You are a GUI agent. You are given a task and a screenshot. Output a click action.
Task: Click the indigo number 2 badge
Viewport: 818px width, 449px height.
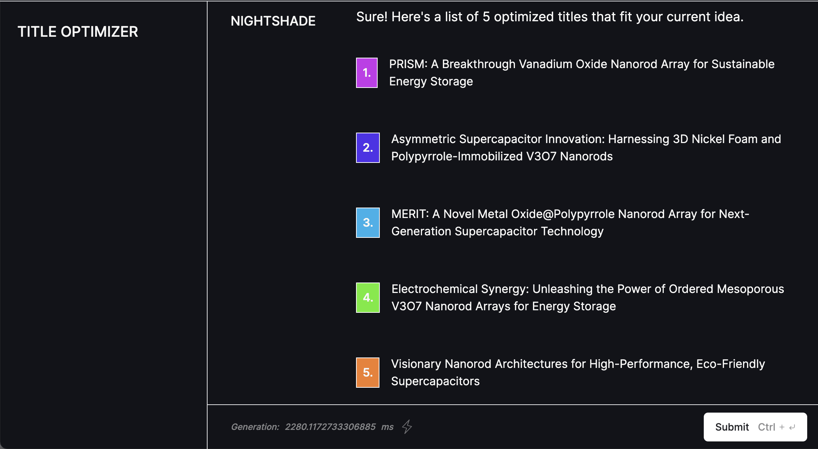pos(368,148)
